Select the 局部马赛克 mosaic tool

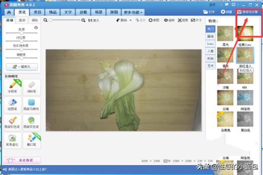(31, 105)
